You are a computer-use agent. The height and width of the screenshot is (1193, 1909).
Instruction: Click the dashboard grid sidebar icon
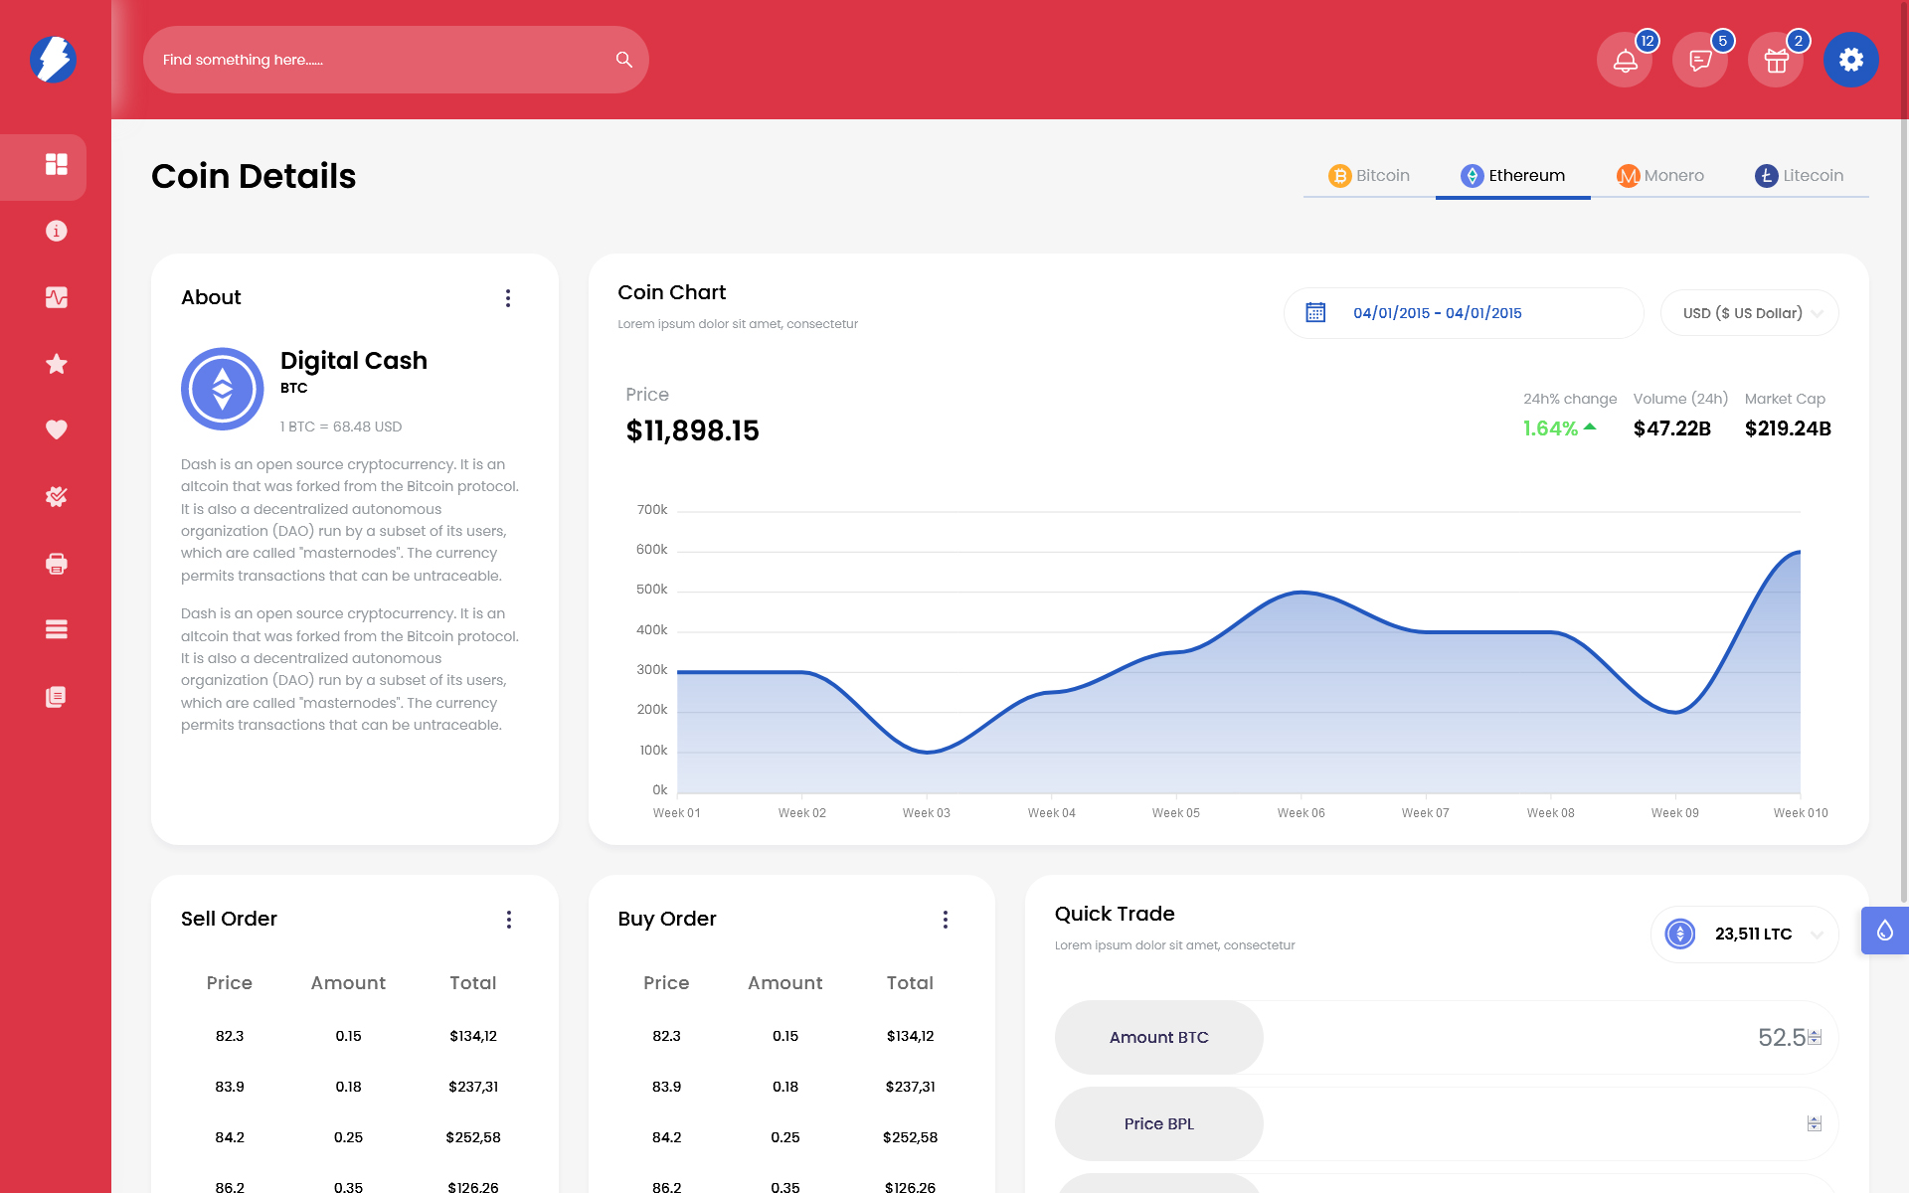pos(57,164)
